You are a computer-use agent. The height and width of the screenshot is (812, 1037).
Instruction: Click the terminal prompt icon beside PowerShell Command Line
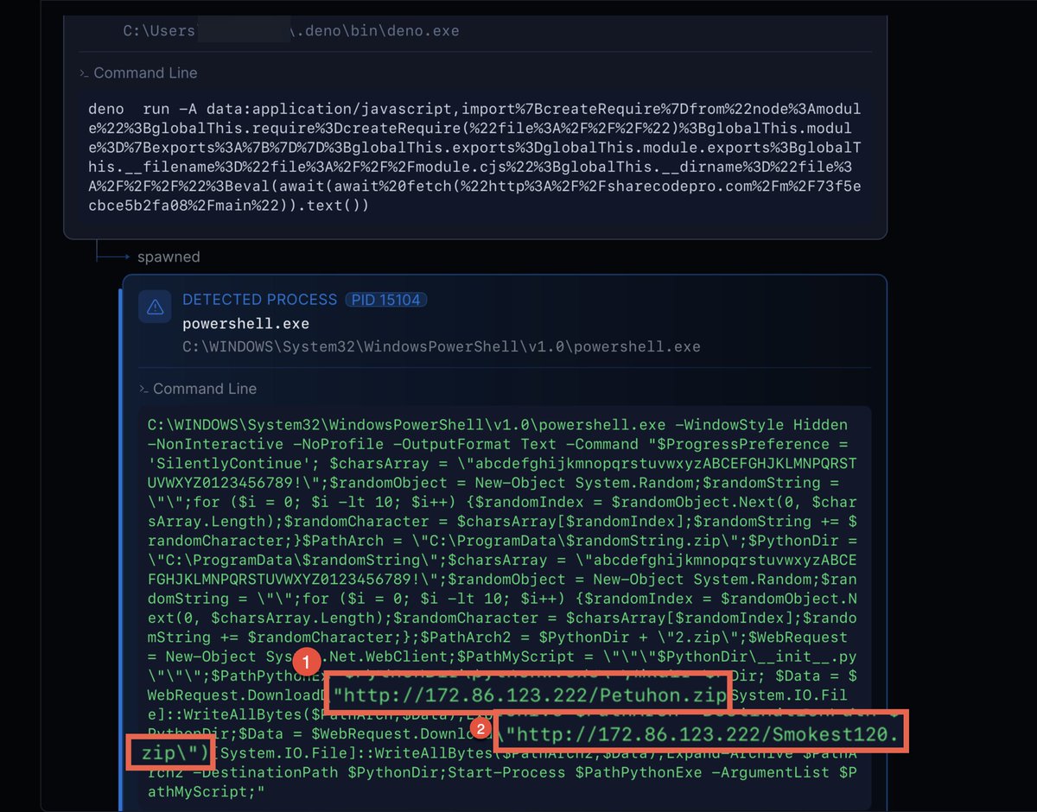tap(144, 389)
